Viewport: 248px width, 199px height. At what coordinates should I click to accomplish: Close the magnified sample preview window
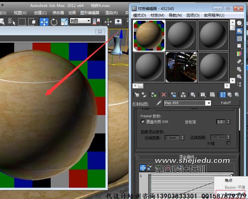tap(100, 31)
